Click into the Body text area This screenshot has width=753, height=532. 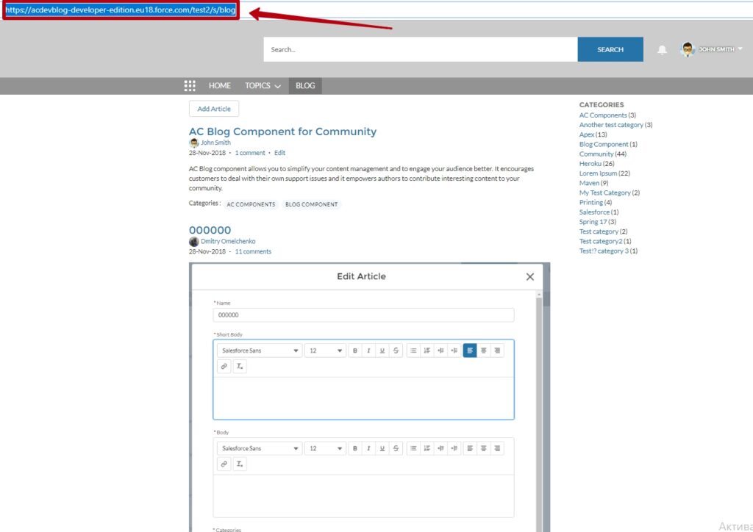click(x=363, y=496)
